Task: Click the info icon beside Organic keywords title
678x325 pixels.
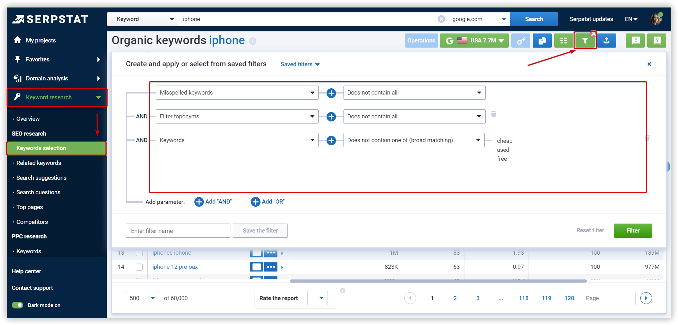Action: [253, 41]
